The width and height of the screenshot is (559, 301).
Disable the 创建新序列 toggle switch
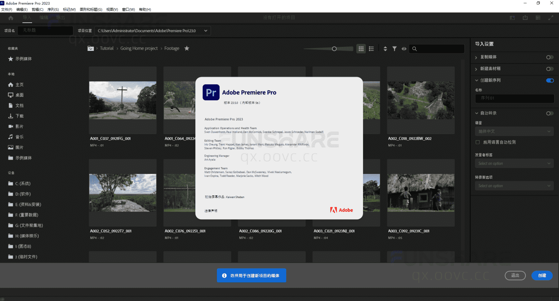tap(550, 81)
